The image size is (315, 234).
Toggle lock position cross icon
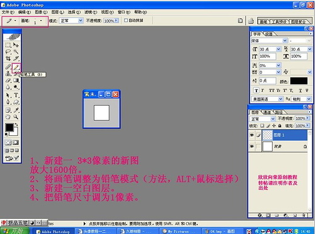pos(274,126)
